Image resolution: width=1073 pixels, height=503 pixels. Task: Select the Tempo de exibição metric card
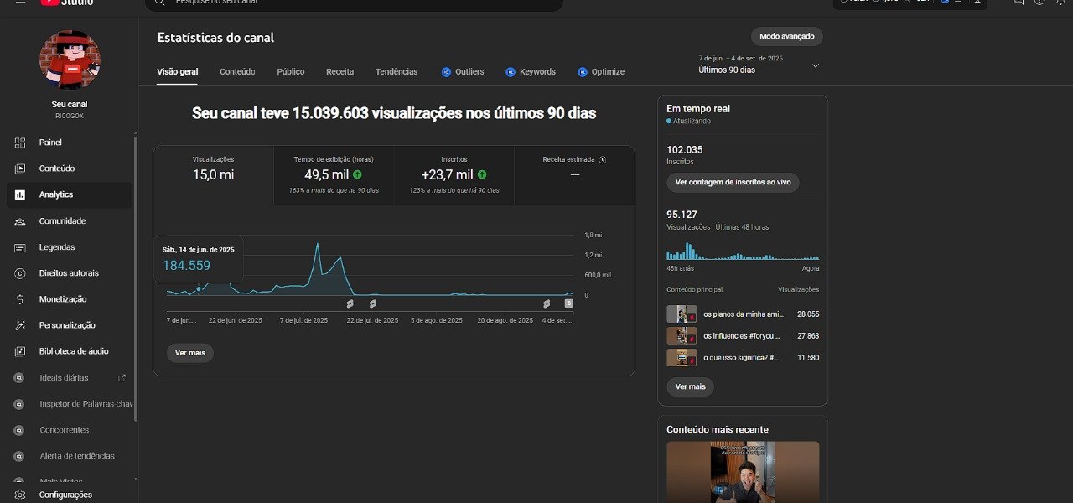click(333, 174)
